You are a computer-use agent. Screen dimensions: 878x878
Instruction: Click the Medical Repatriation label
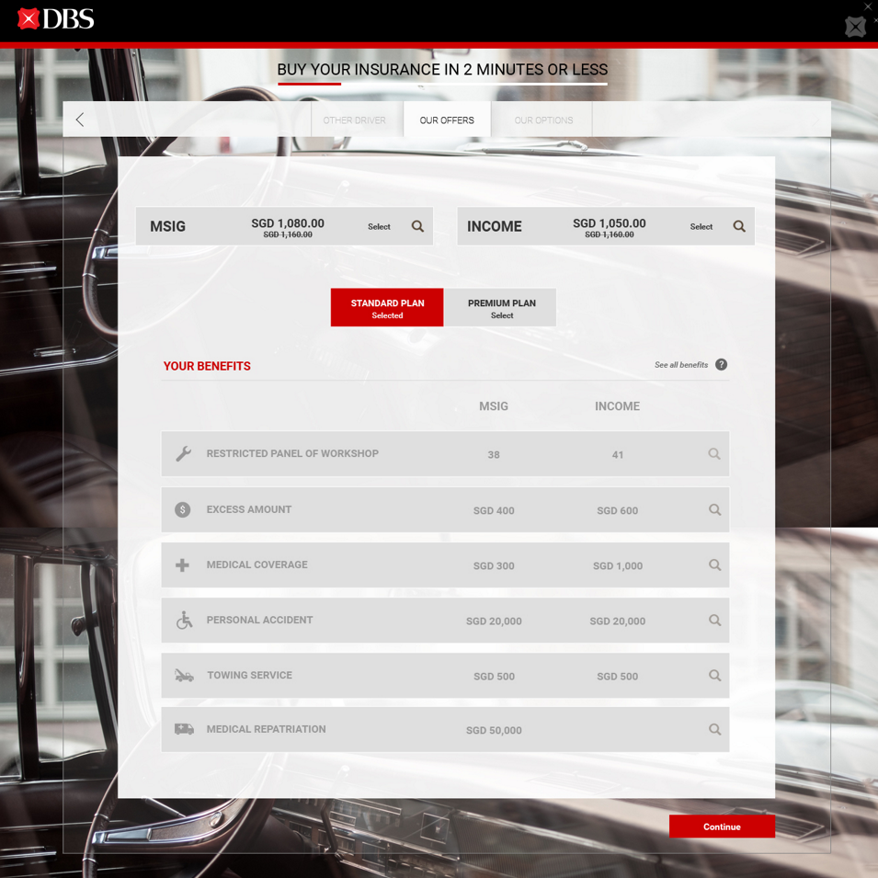click(266, 729)
